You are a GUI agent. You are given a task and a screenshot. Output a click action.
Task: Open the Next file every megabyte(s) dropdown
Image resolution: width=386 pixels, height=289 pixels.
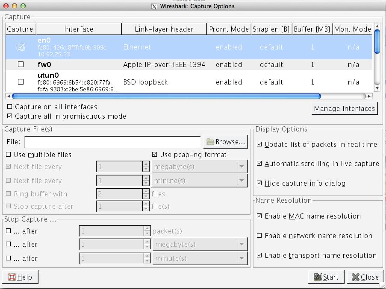click(242, 166)
